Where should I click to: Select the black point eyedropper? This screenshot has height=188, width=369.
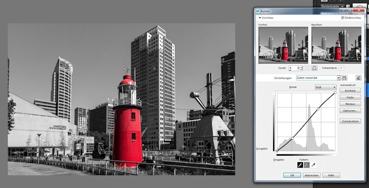click(x=300, y=165)
